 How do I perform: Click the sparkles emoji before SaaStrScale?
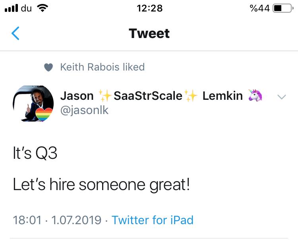click(105, 96)
